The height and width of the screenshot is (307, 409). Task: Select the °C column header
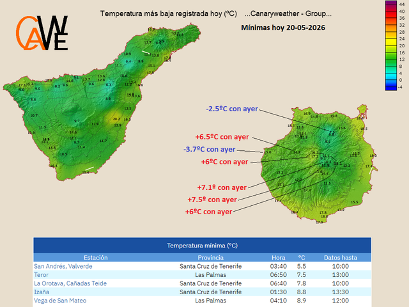pos(302,258)
